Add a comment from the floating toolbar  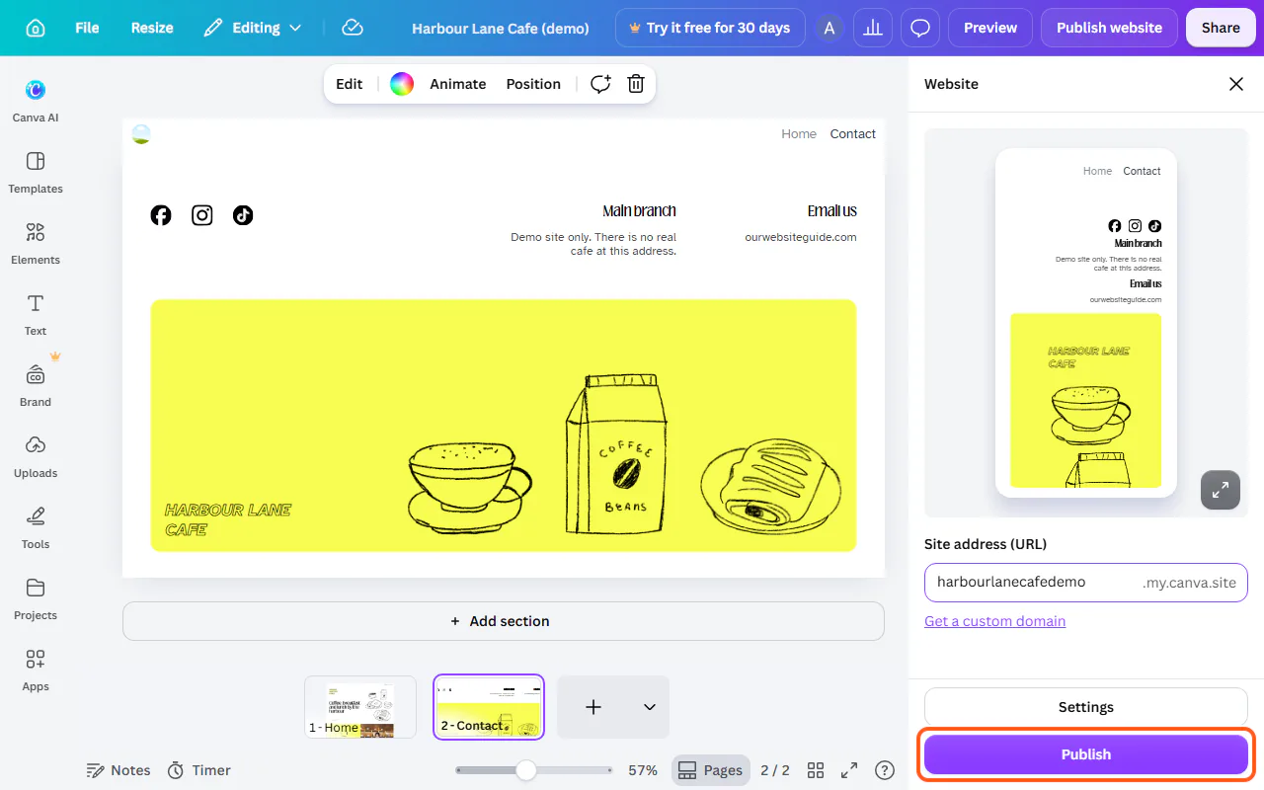pos(600,84)
